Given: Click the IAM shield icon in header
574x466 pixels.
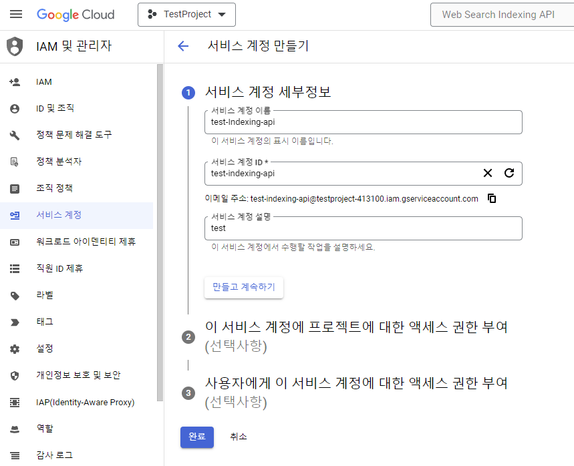Looking at the screenshot, I should pyautogui.click(x=15, y=47).
